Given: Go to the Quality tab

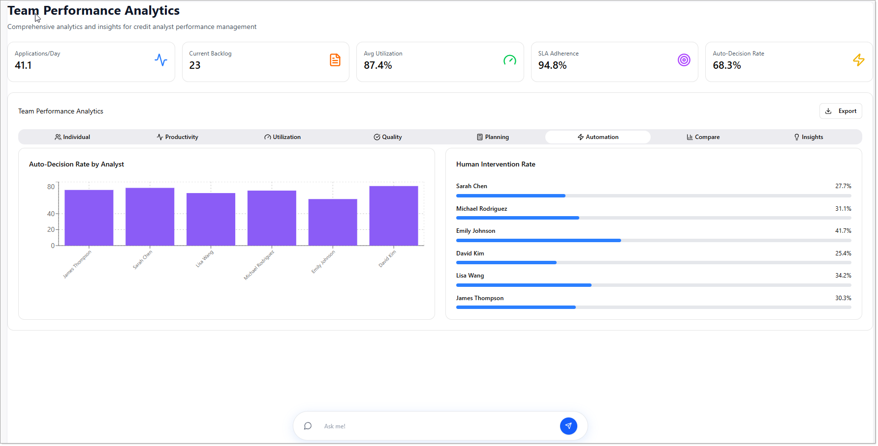Looking at the screenshot, I should (x=388, y=137).
